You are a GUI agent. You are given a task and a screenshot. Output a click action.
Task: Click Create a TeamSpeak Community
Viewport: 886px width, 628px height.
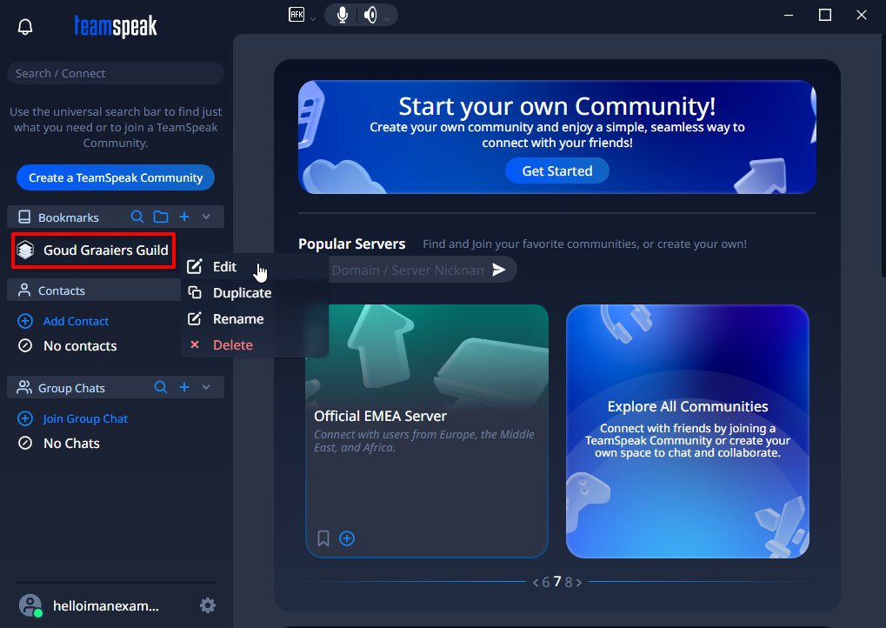click(116, 177)
